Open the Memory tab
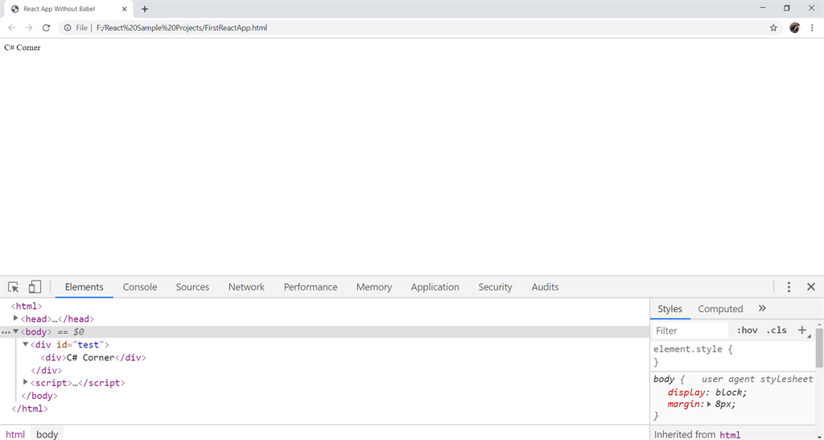The image size is (824, 440). [x=374, y=286]
